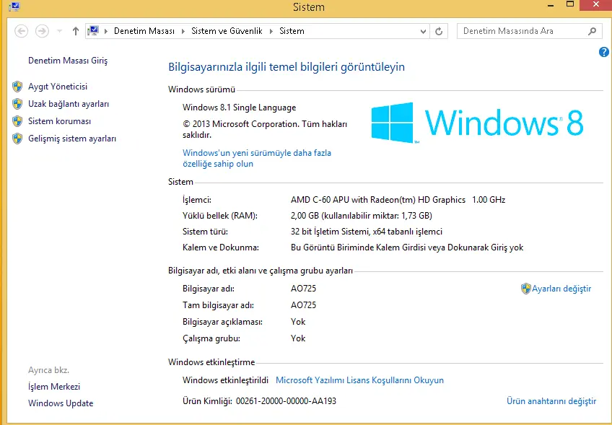
Task: Open Uzak bağlantı ayarları
Action: tap(69, 104)
